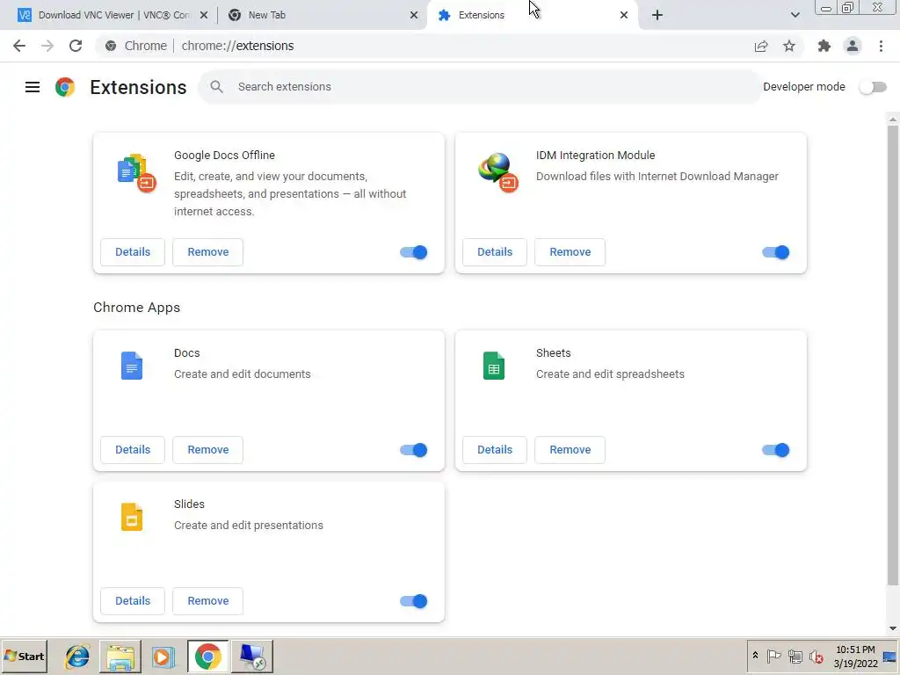900x675 pixels.
Task: Click the IDM Integration Module icon
Action: (x=497, y=172)
